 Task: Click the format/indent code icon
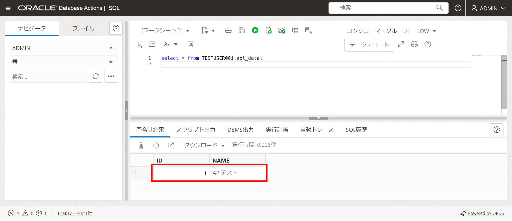[x=152, y=44]
